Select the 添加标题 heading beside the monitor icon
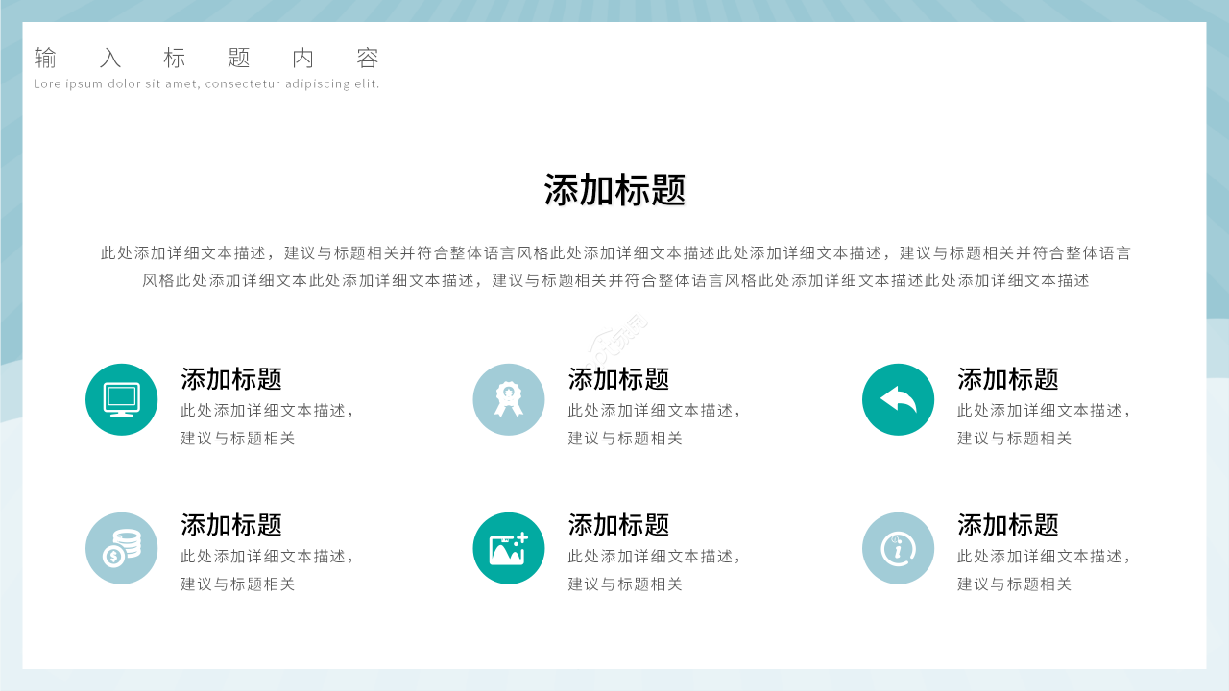This screenshot has width=1229, height=691. (x=231, y=379)
